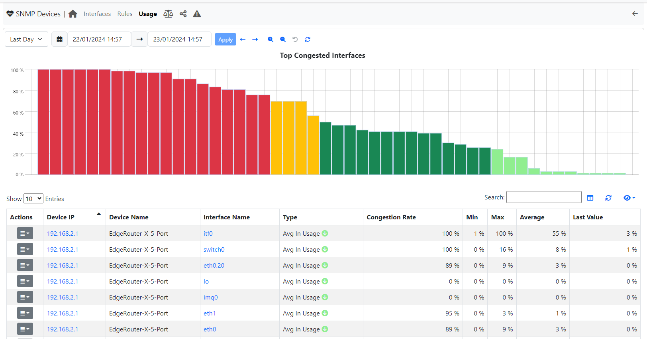Open the share nodes icon page
The image size is (647, 339).
pos(183,14)
